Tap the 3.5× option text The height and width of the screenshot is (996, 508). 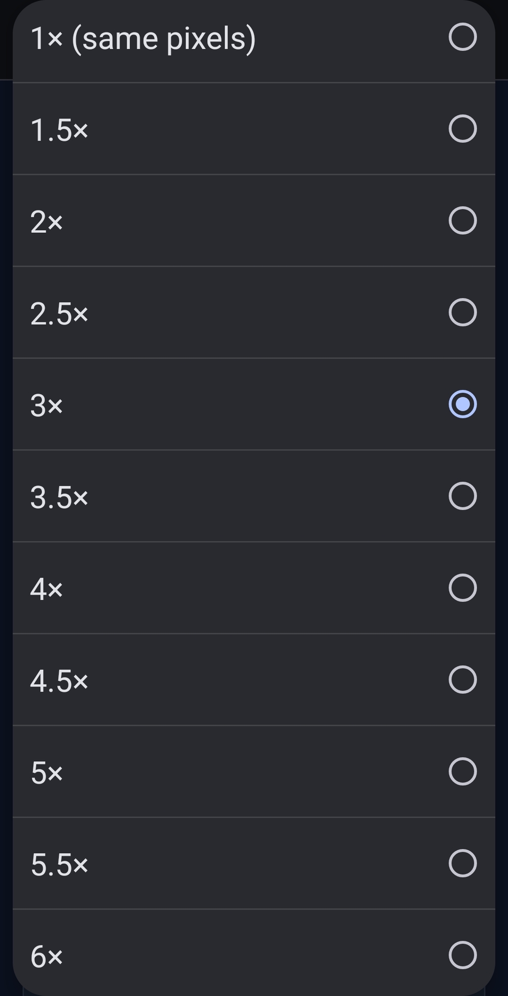[x=59, y=497]
